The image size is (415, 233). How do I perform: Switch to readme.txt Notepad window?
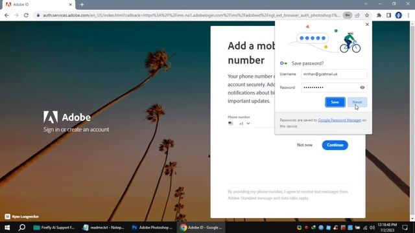(x=103, y=227)
